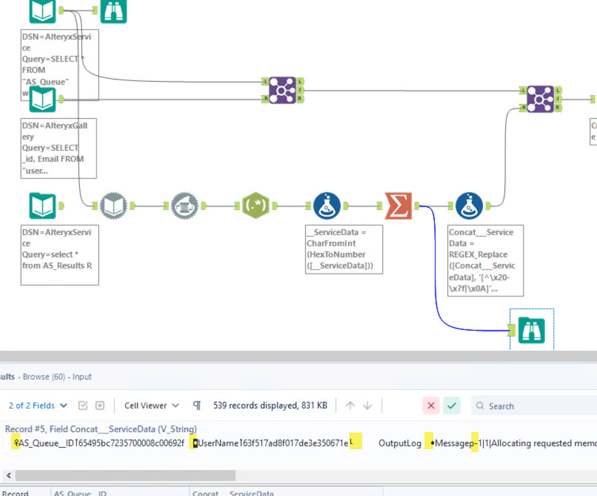Select the gray Dynamic Input tool
This screenshot has width=597, height=496.
pos(113,206)
